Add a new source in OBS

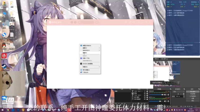click(x=133, y=104)
